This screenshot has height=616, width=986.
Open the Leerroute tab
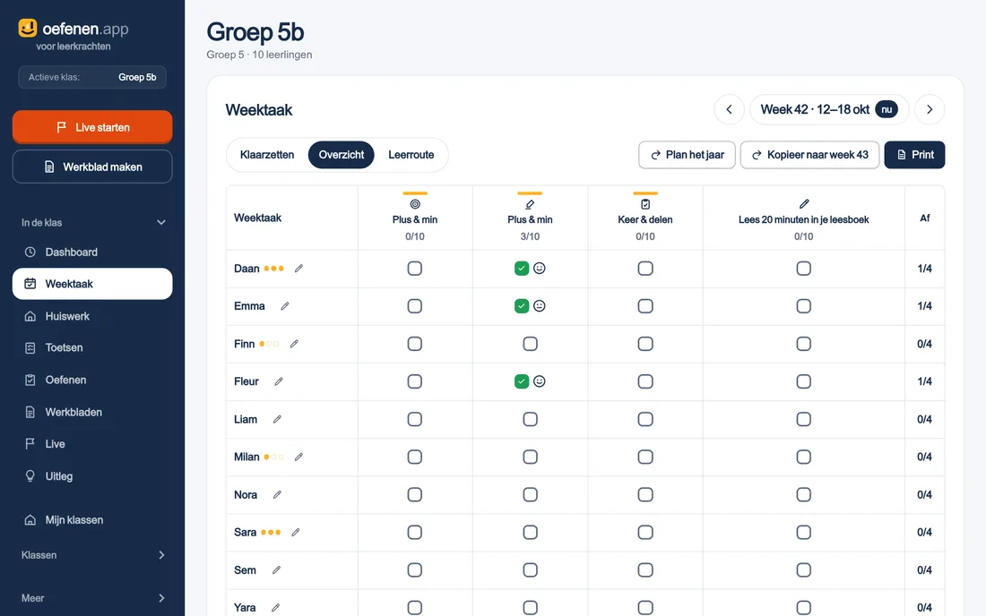click(411, 155)
